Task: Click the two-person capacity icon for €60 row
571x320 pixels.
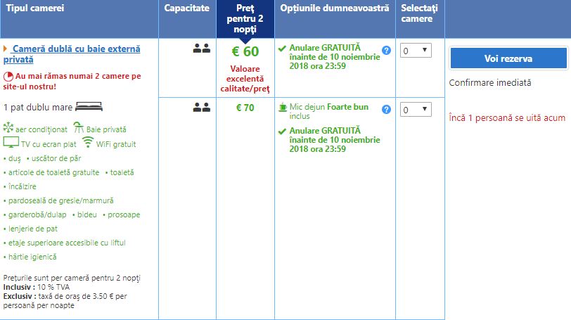Action: click(202, 49)
